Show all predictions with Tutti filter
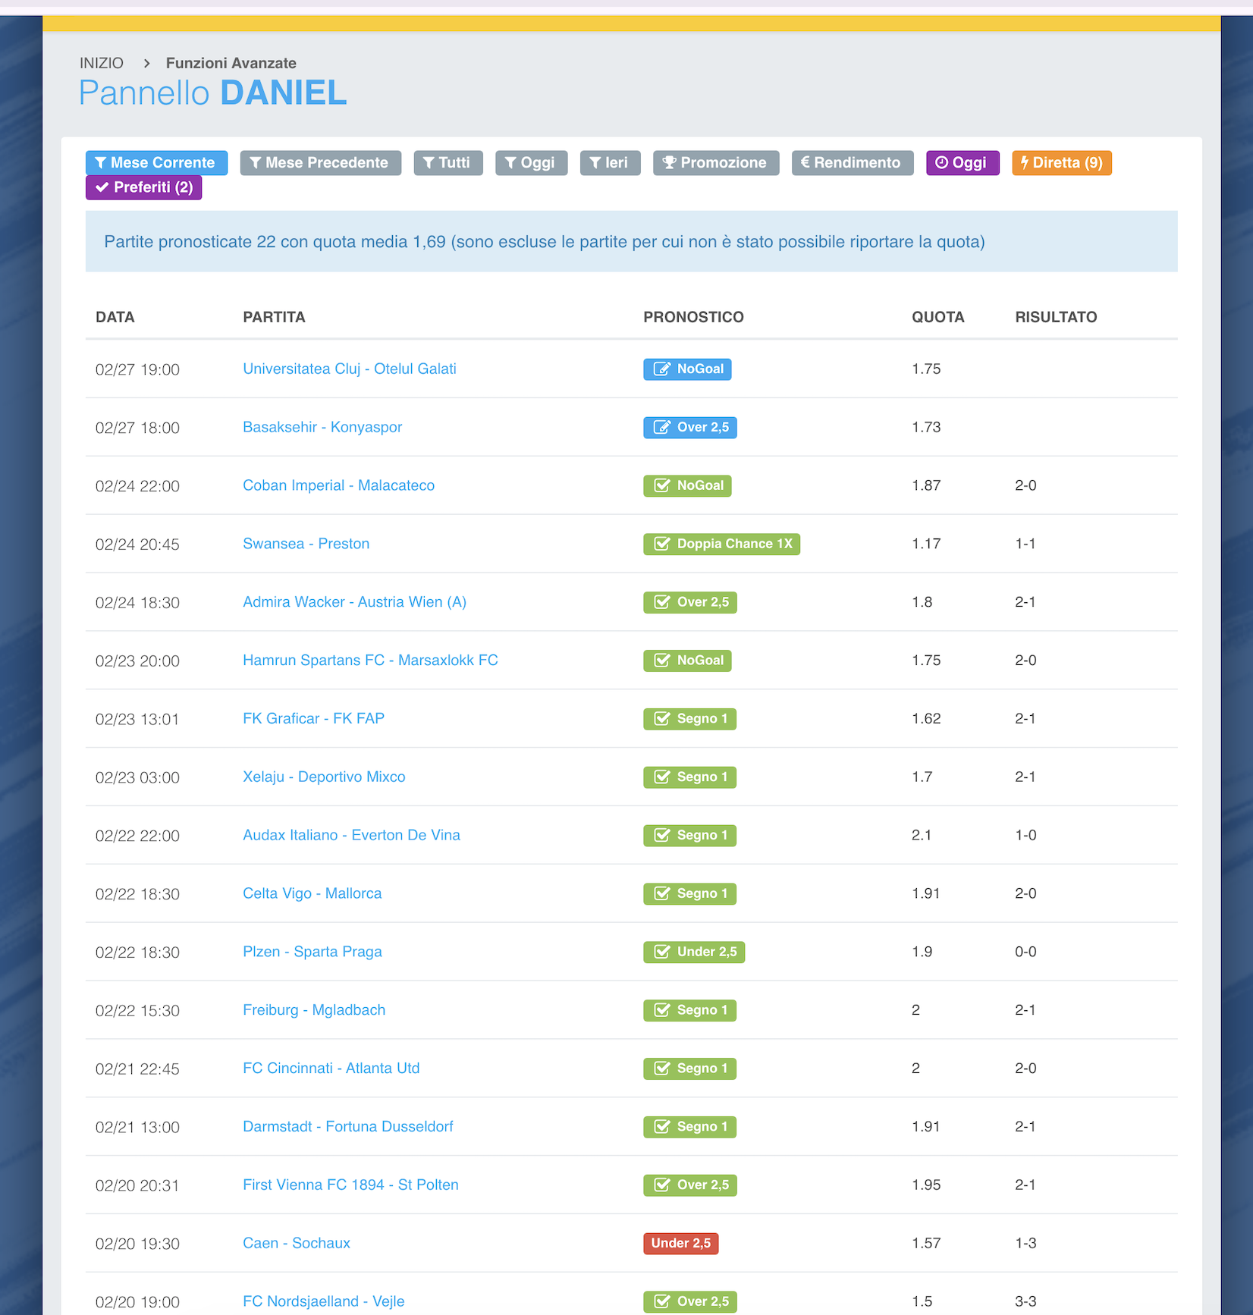Viewport: 1253px width, 1315px height. coord(447,163)
